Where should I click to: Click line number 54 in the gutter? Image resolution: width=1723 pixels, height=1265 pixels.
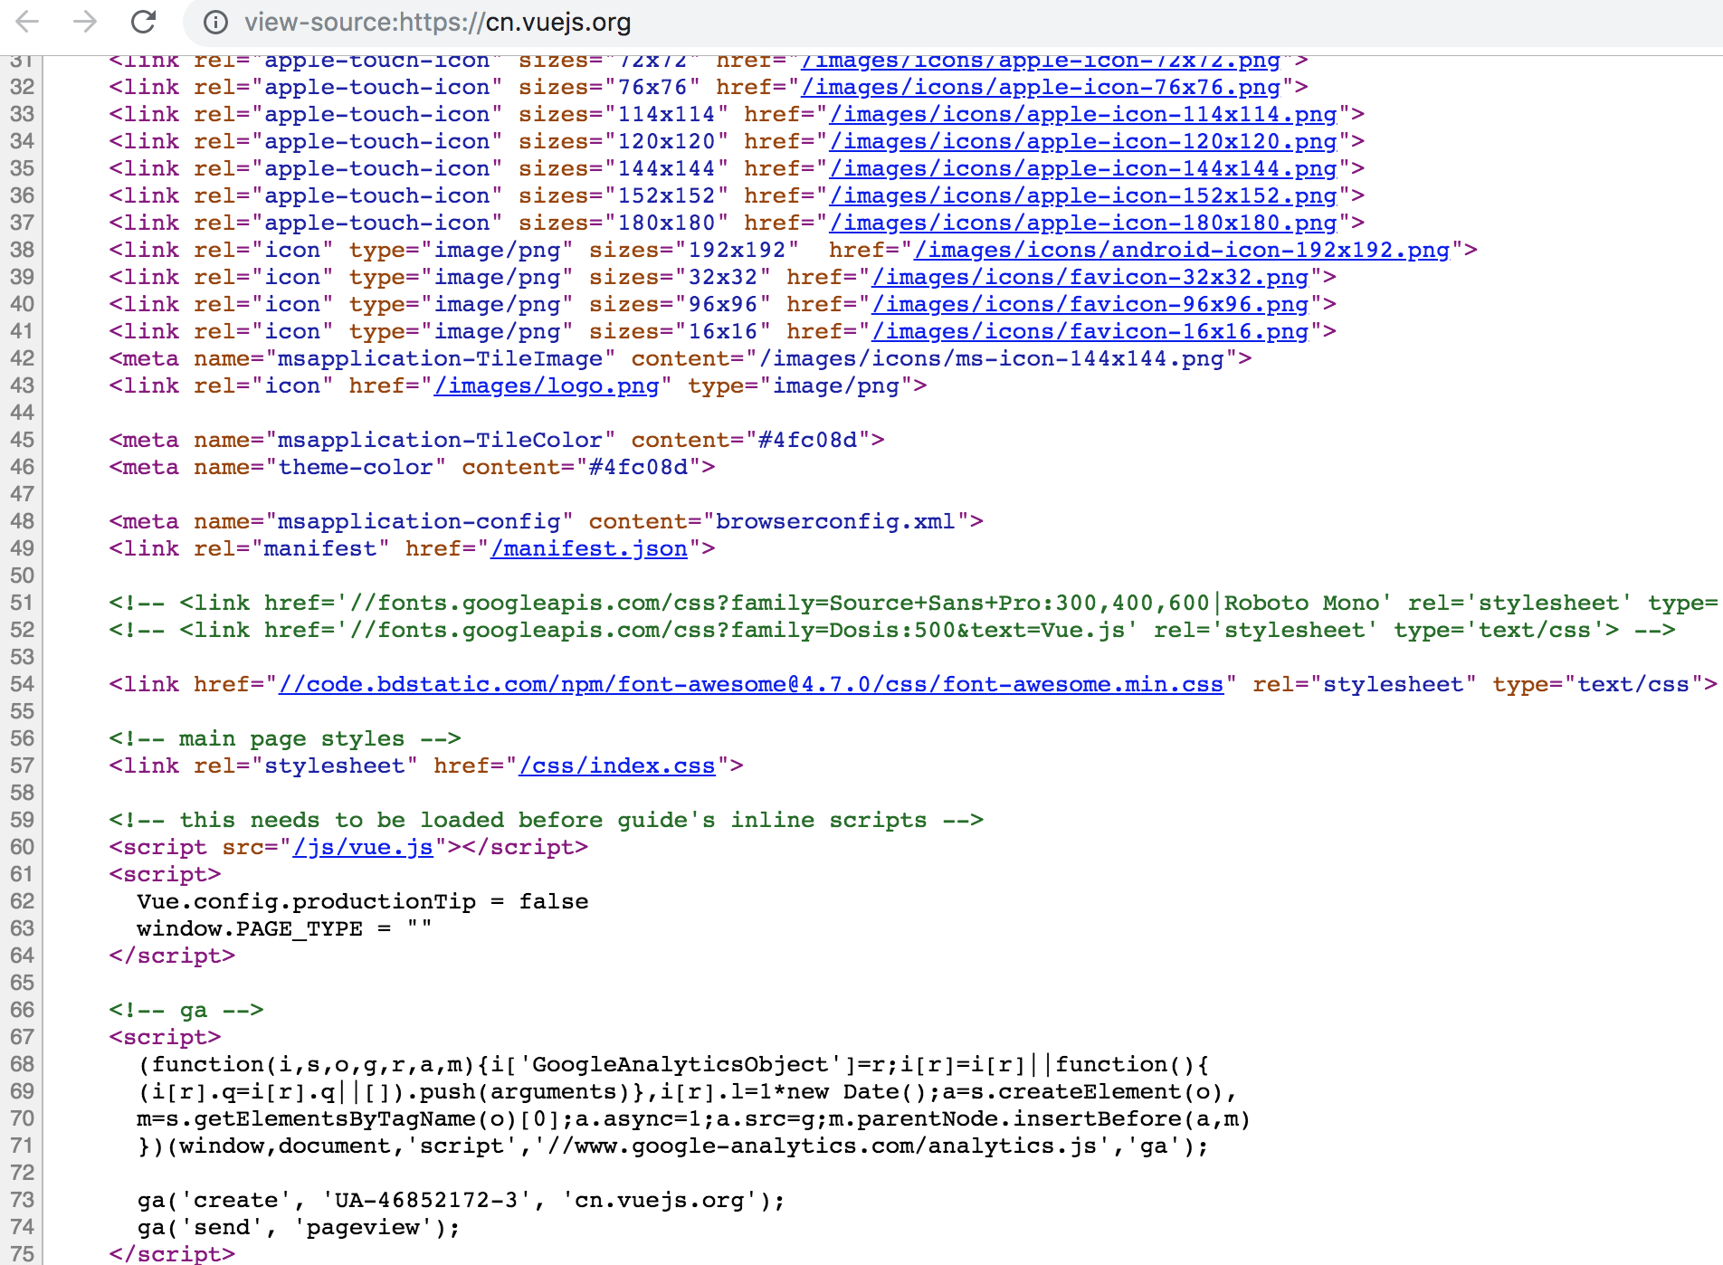point(22,685)
